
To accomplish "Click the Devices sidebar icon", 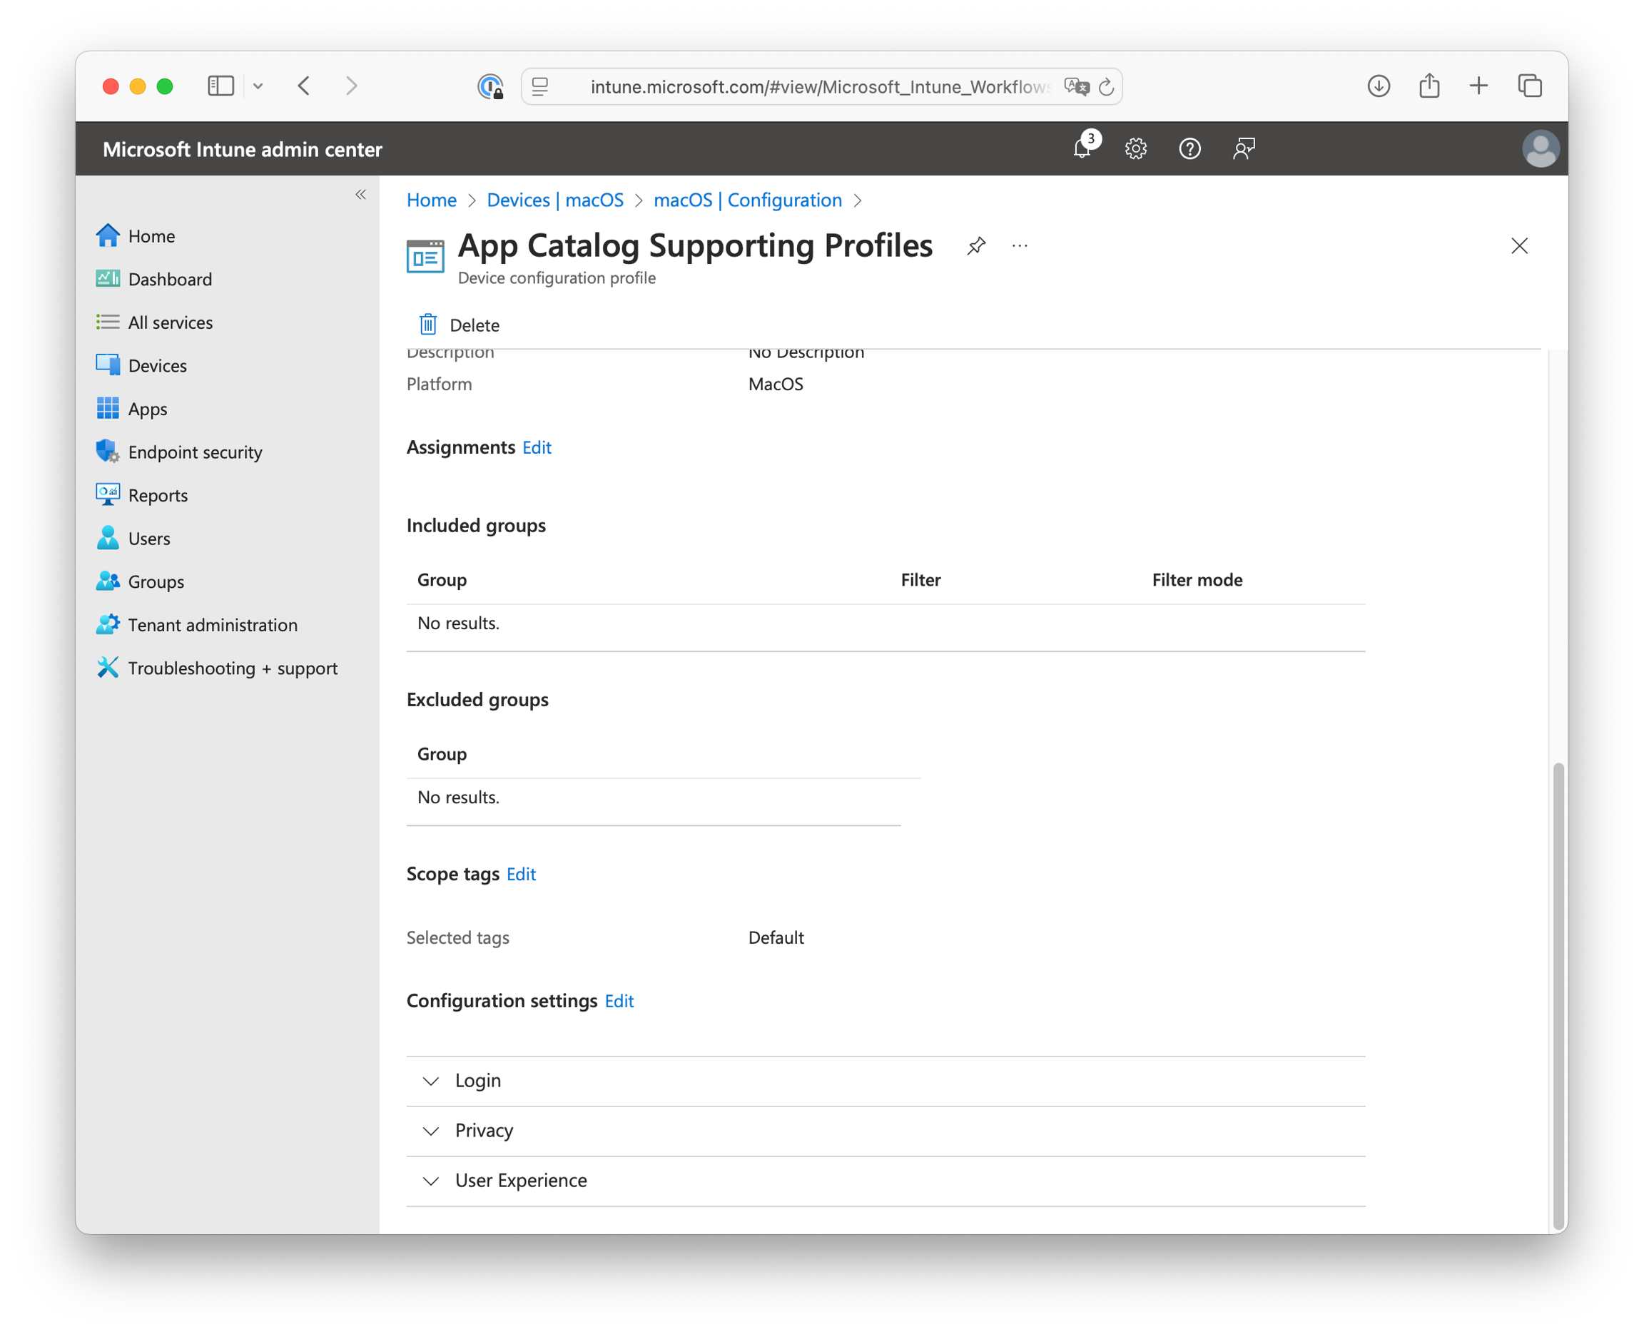I will click(108, 365).
